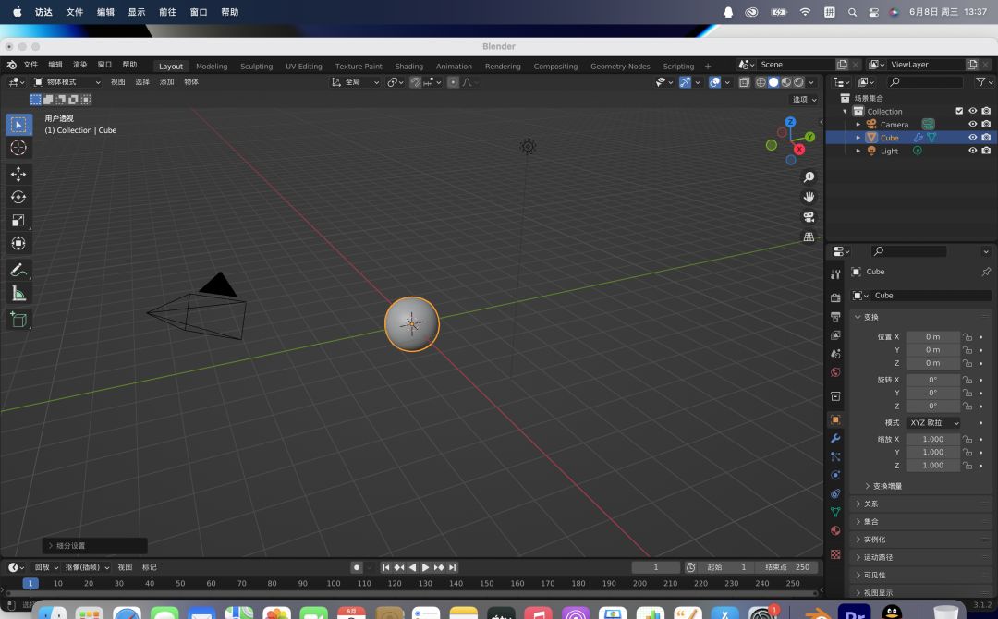This screenshot has height=619, width=998.
Task: Open the Modifier properties wrench tab
Action: 835,438
